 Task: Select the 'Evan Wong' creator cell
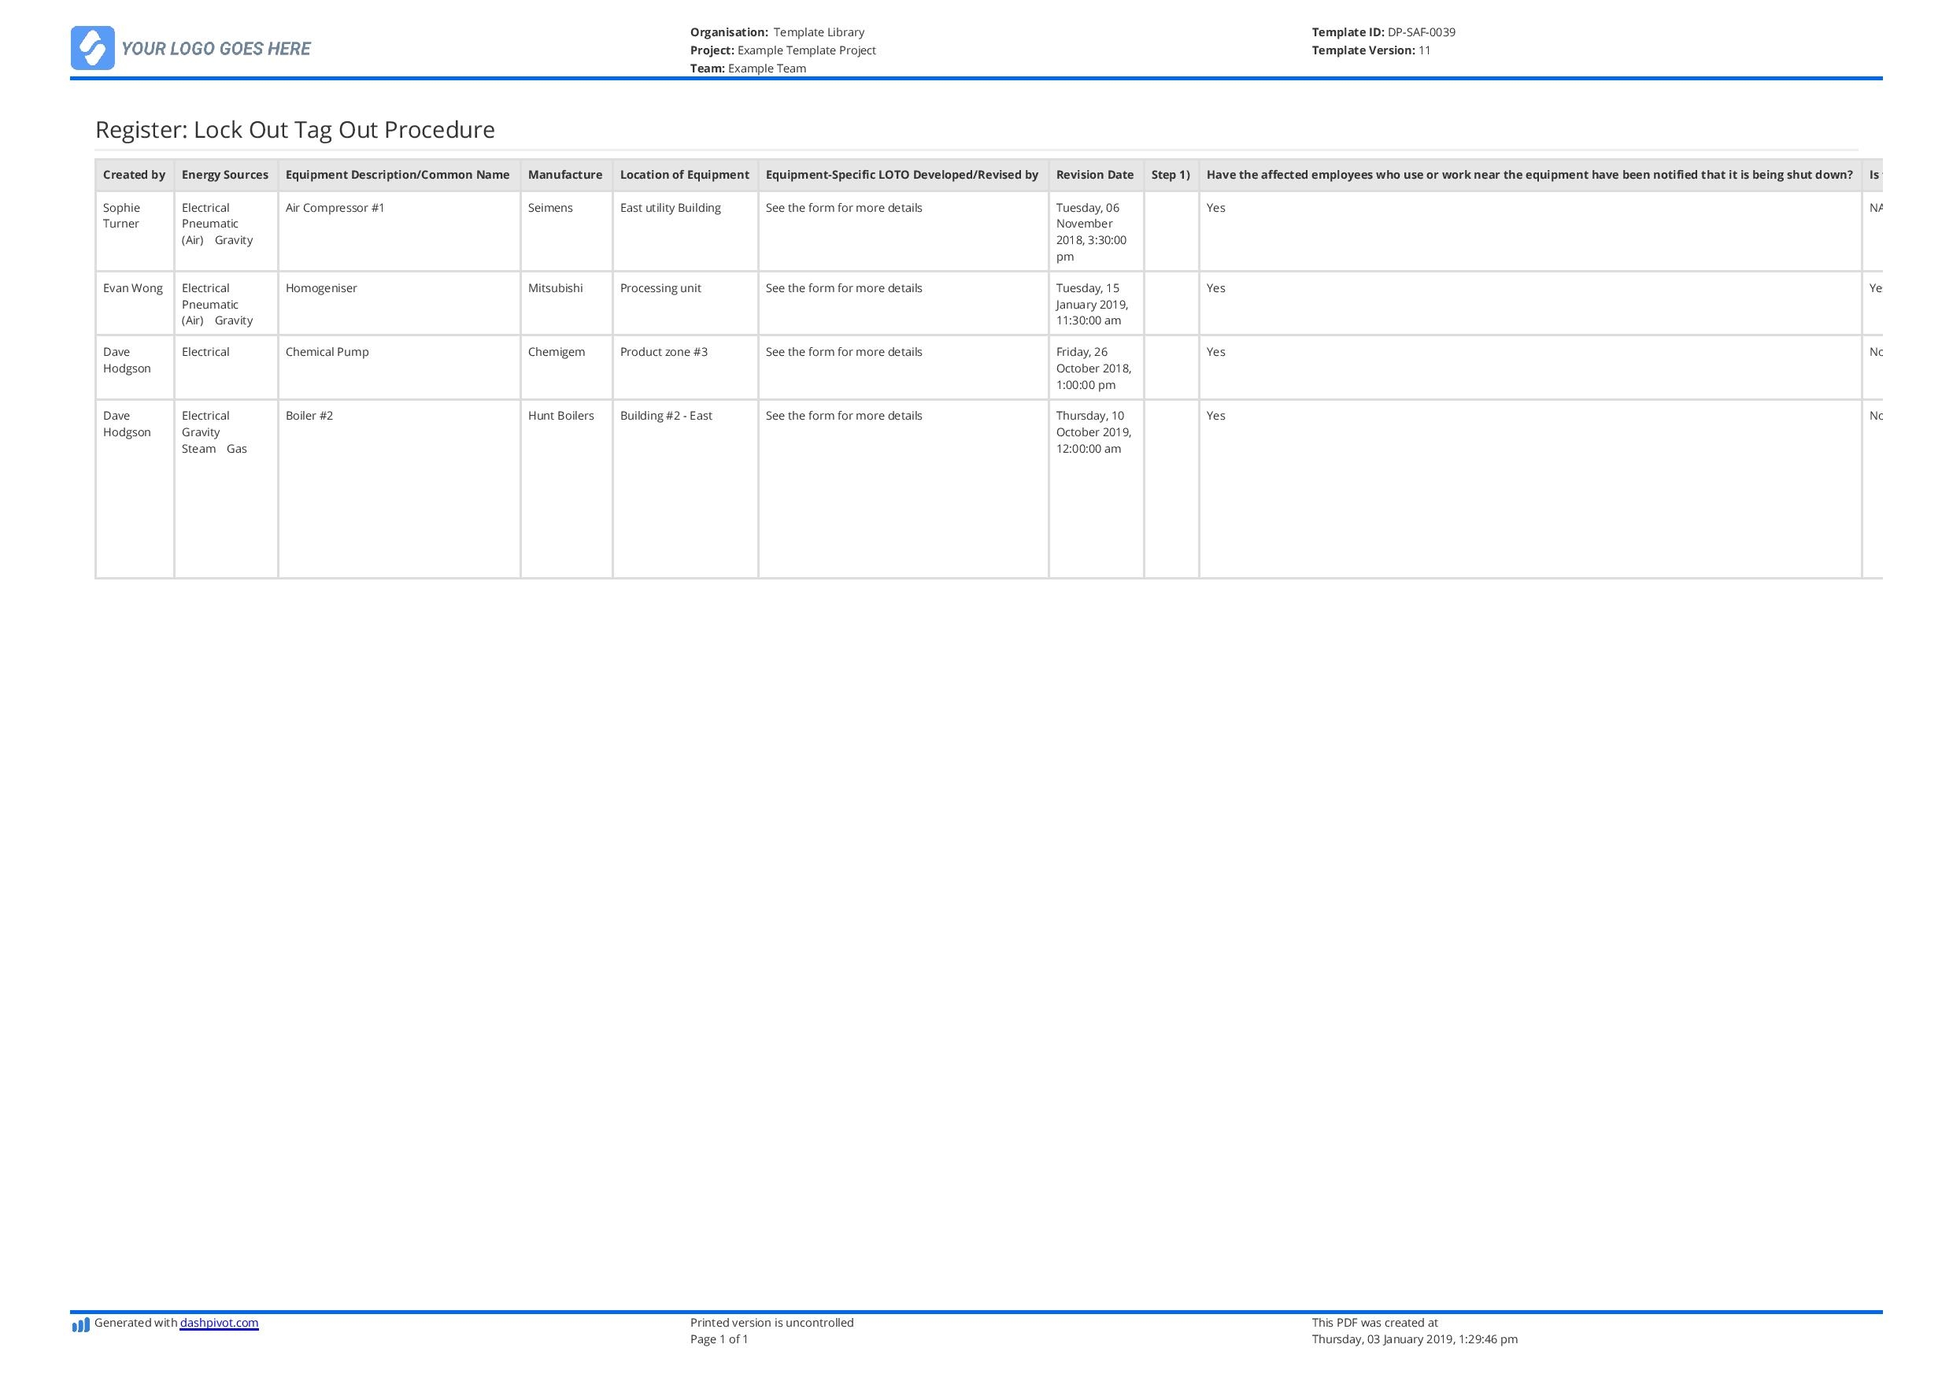[133, 288]
